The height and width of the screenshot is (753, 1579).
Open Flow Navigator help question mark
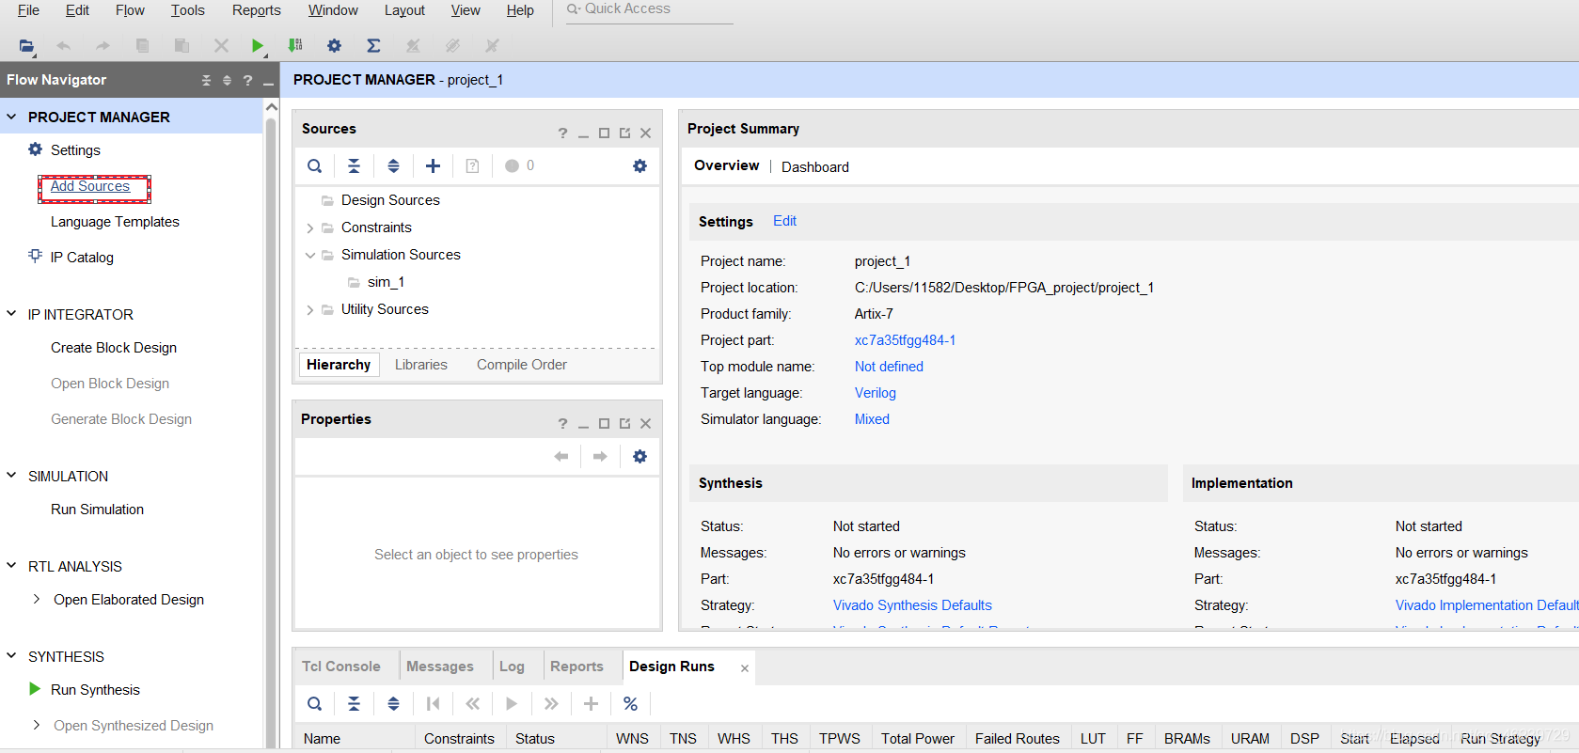pos(247,81)
